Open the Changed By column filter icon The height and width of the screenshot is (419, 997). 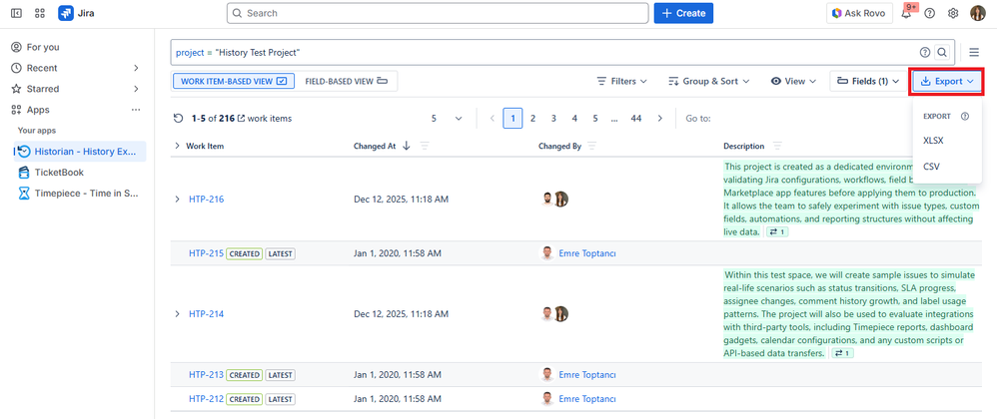592,146
